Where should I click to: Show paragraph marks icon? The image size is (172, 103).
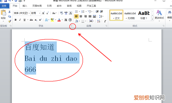(105, 21)
